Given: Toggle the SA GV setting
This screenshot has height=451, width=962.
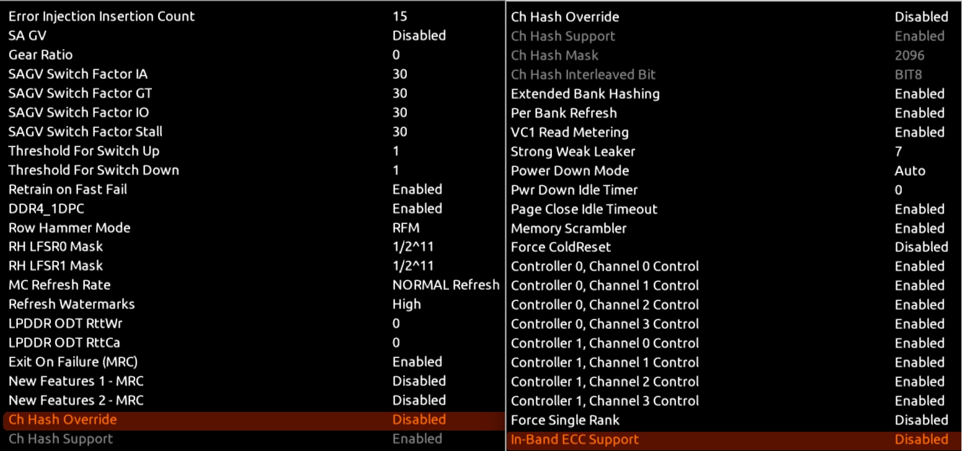Looking at the screenshot, I should (x=419, y=36).
